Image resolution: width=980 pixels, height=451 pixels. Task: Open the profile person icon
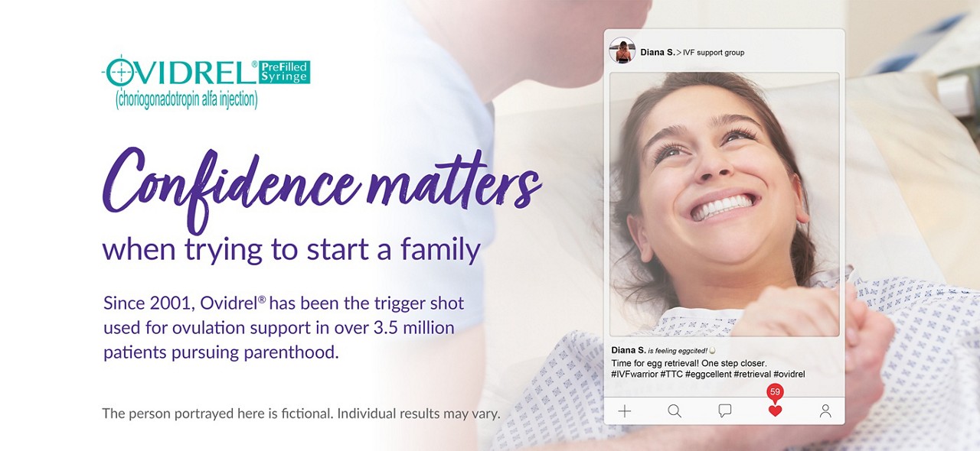[825, 411]
